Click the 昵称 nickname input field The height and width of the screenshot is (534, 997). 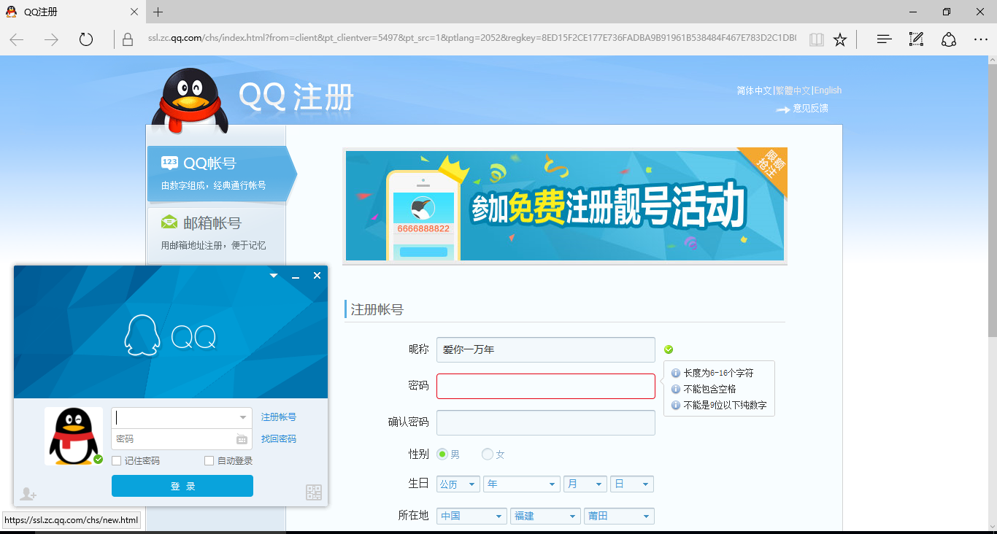pos(546,349)
